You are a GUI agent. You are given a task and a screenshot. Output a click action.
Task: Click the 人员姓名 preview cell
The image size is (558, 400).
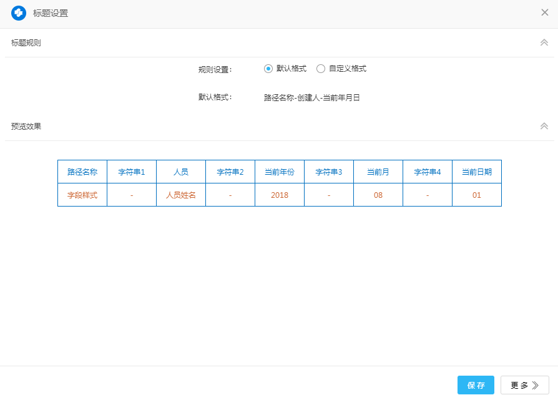(181, 195)
